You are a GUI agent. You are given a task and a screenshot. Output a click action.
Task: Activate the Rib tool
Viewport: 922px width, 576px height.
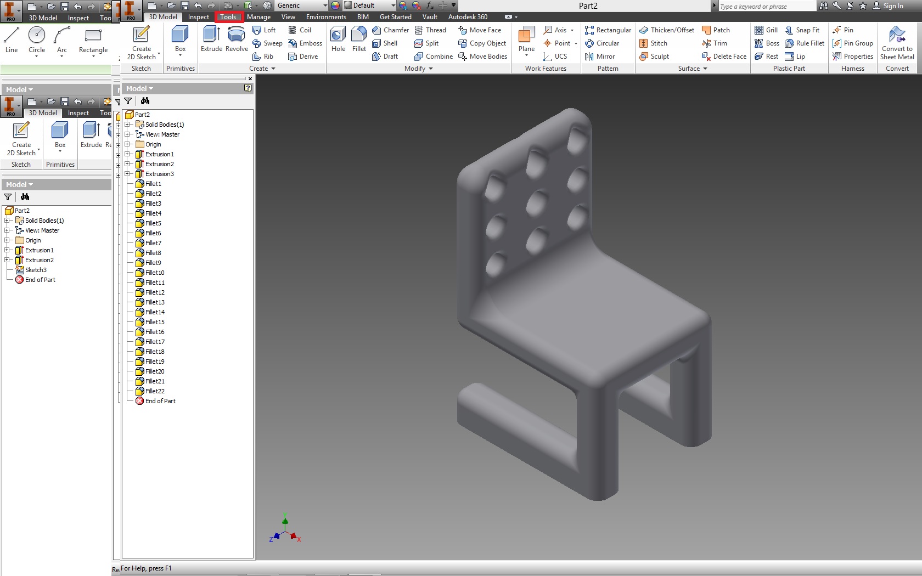(x=263, y=57)
